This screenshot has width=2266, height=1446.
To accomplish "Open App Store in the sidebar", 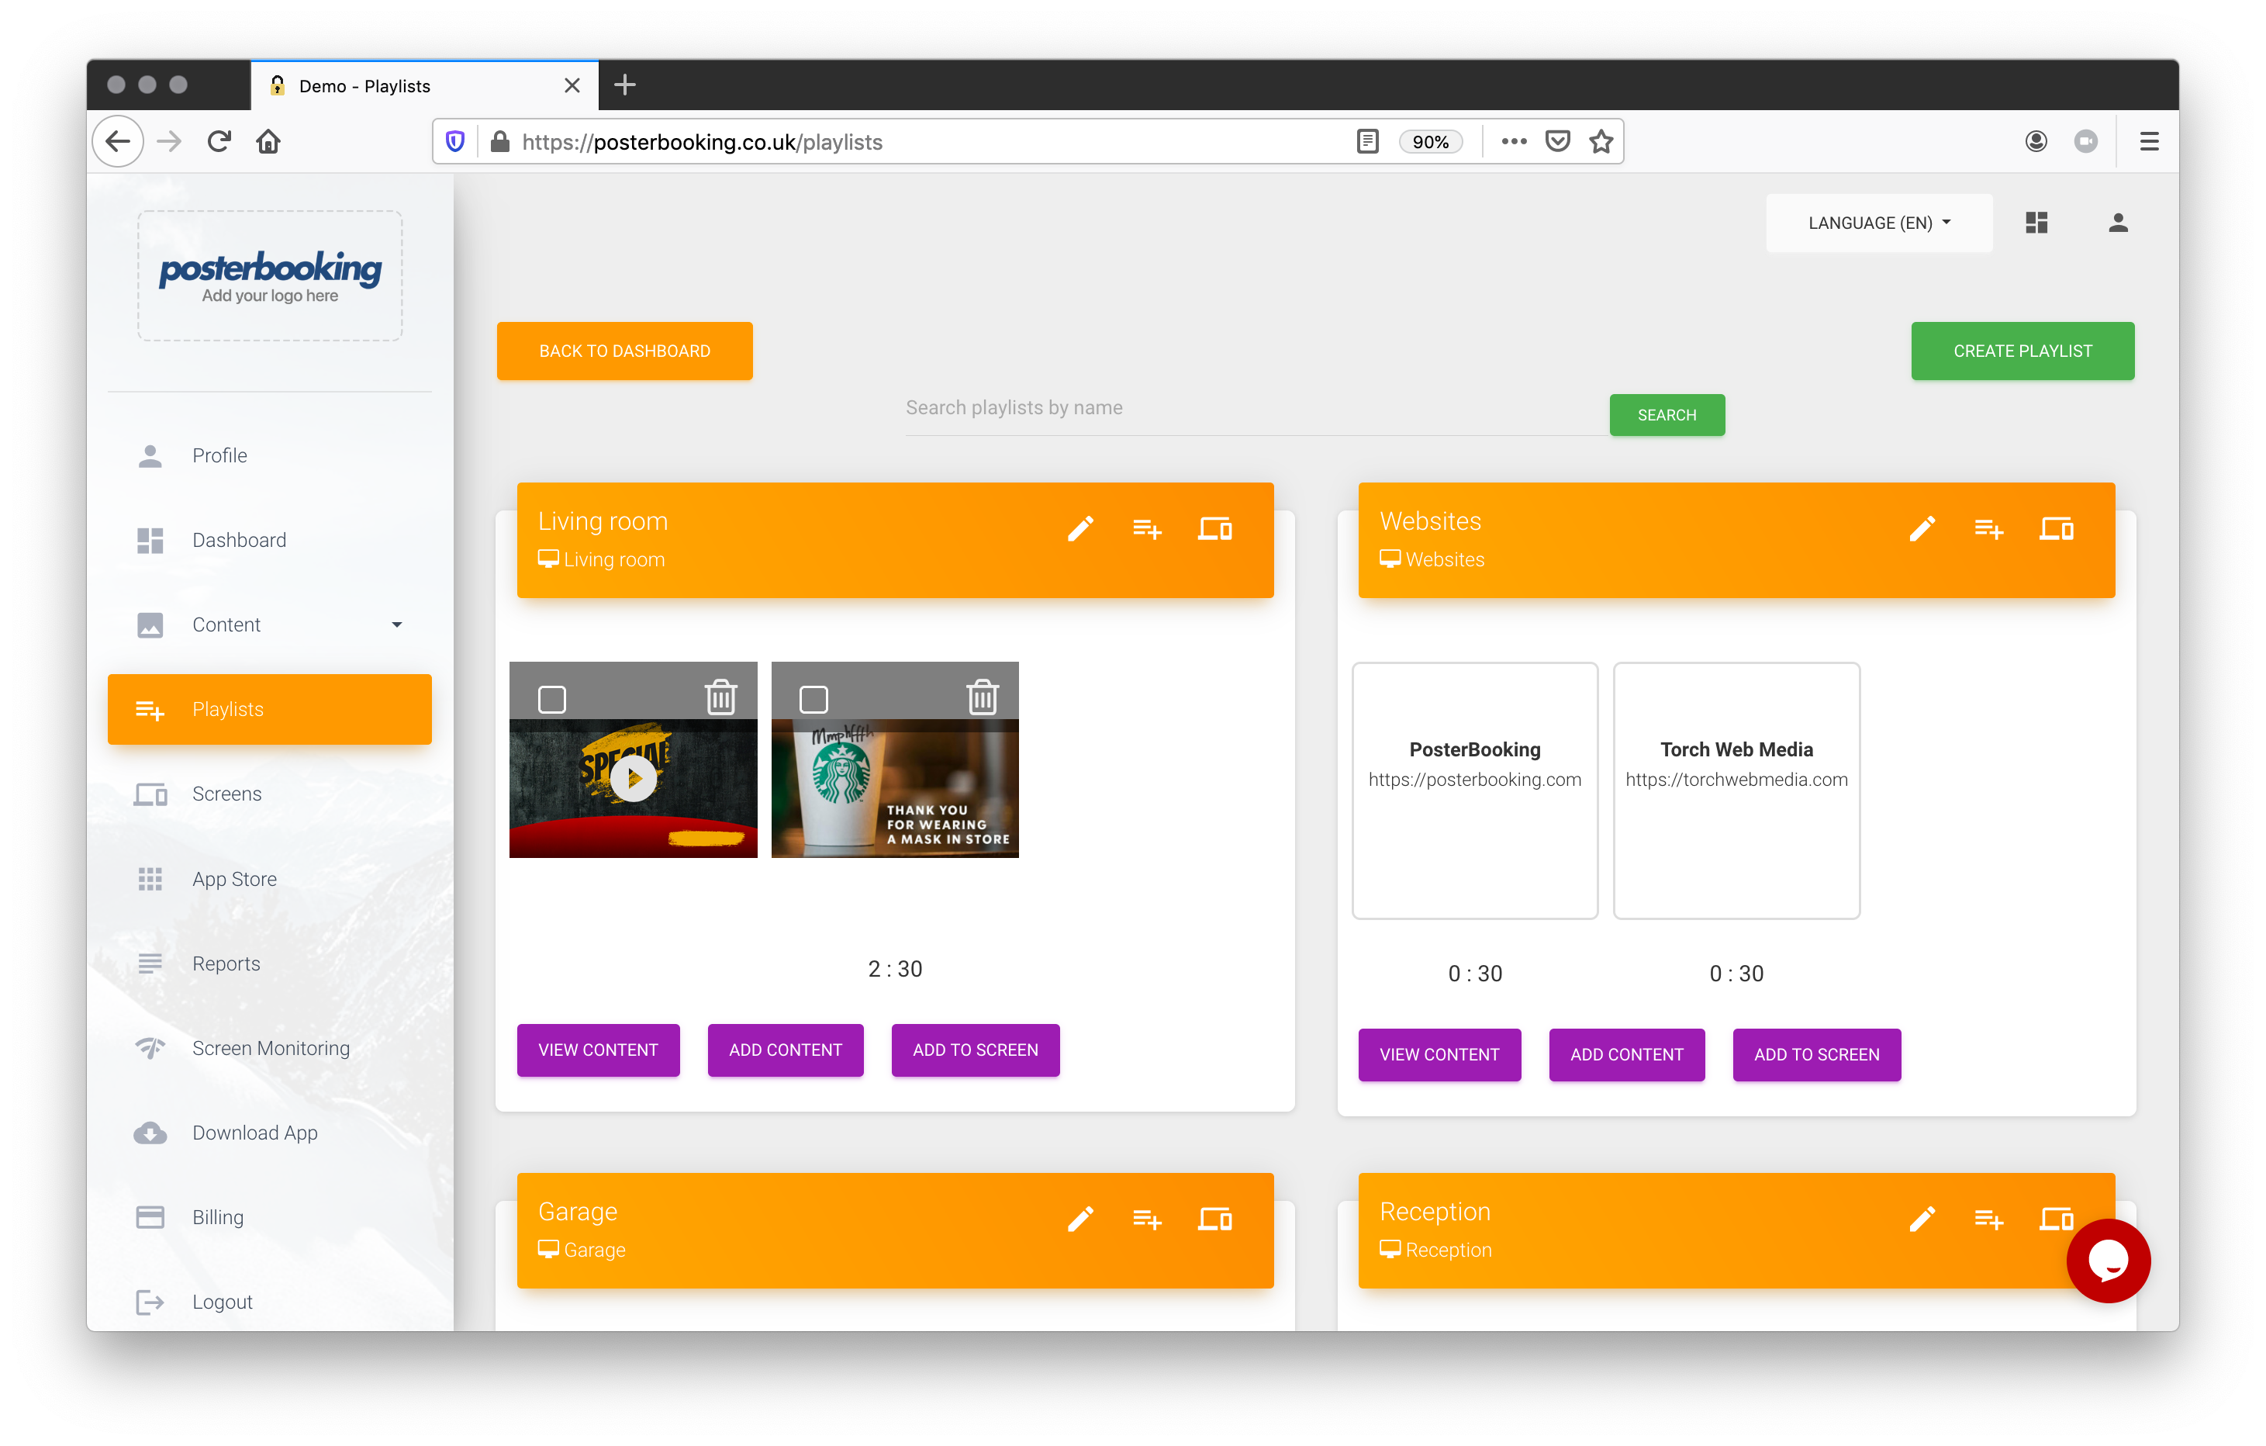I will coord(269,878).
